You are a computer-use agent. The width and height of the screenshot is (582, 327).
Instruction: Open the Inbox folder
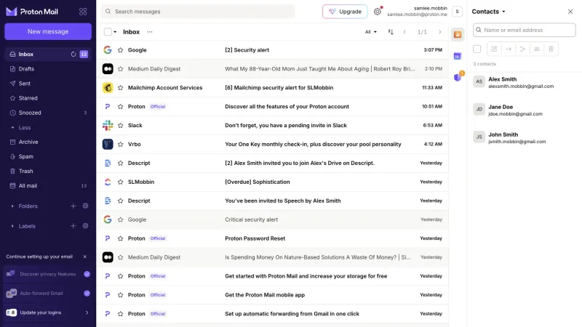pyautogui.click(x=48, y=54)
